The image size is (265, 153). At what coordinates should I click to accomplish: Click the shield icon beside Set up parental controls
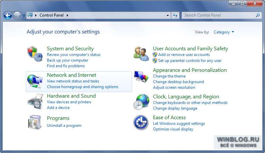155,61
